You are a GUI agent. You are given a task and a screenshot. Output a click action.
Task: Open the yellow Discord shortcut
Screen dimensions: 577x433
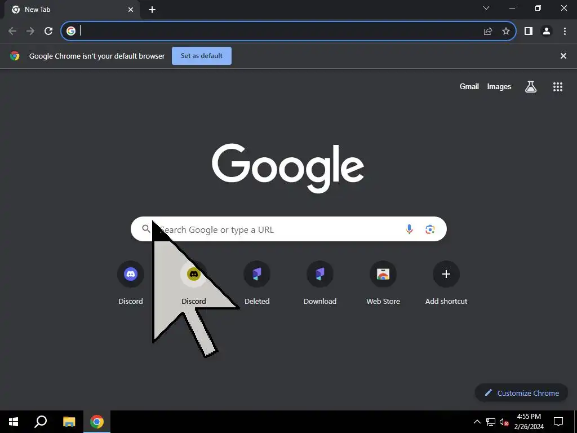(194, 283)
